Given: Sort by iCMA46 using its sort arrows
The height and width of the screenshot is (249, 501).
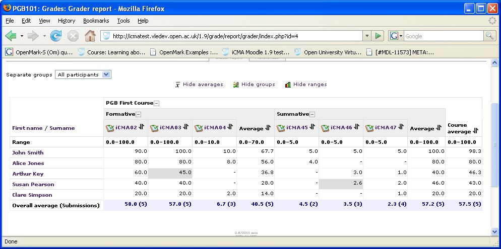Looking at the screenshot, I should coord(356,127).
